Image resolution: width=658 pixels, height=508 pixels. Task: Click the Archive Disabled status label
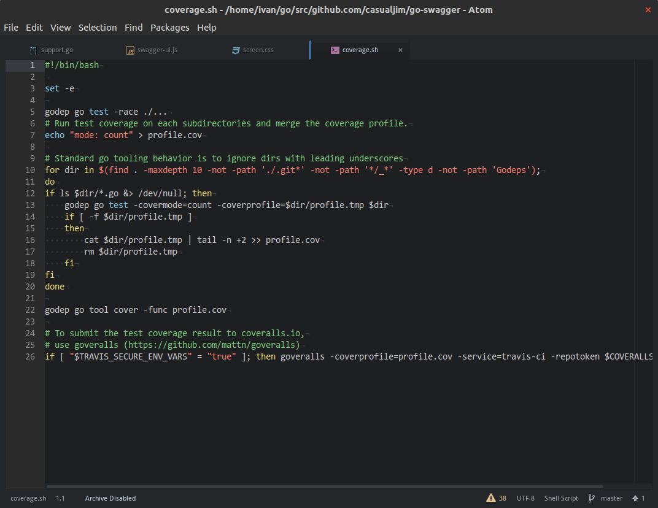[x=110, y=498]
